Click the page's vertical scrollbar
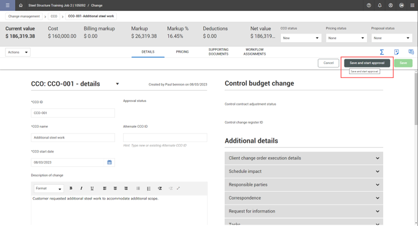 tap(415, 100)
